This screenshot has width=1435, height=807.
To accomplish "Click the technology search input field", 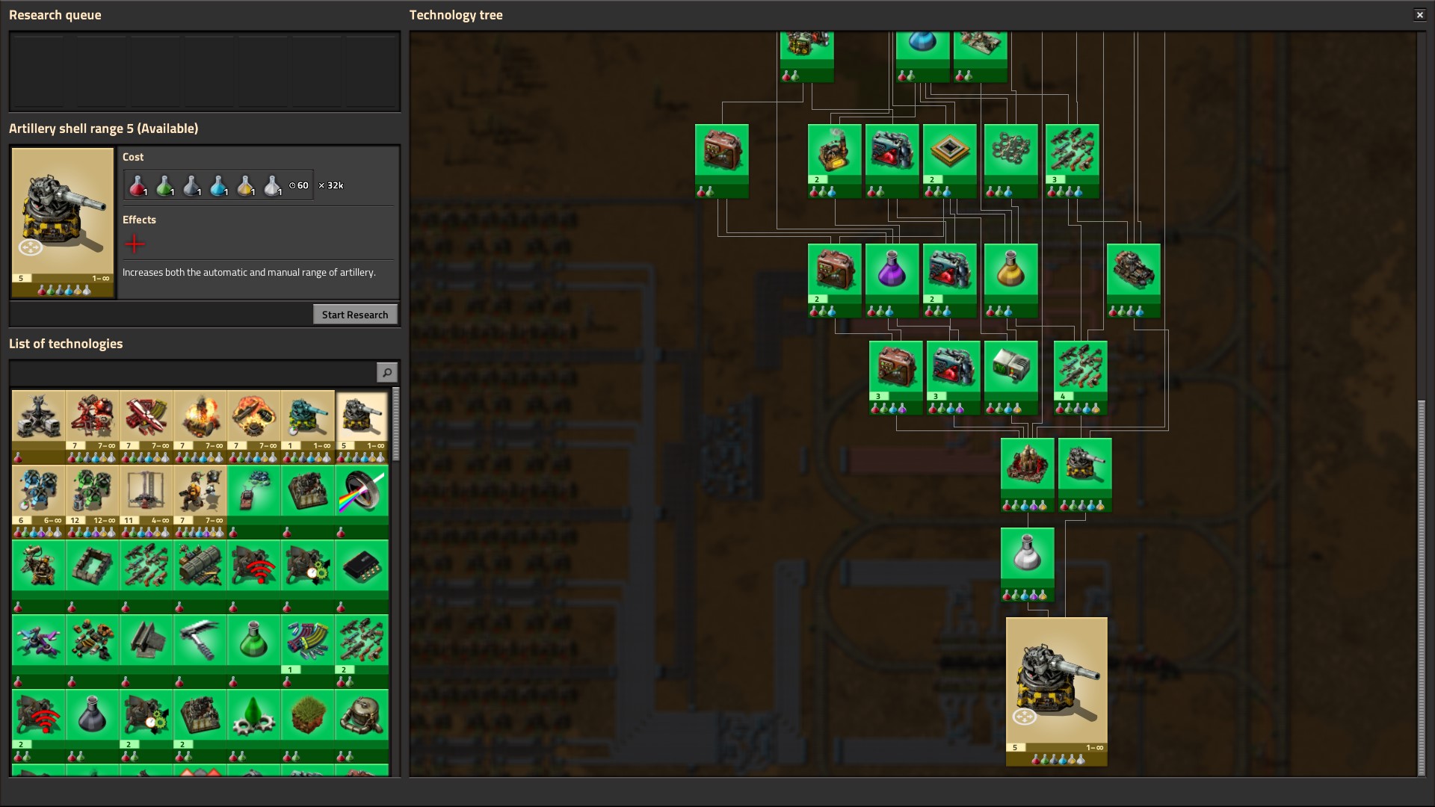I will (x=194, y=372).
